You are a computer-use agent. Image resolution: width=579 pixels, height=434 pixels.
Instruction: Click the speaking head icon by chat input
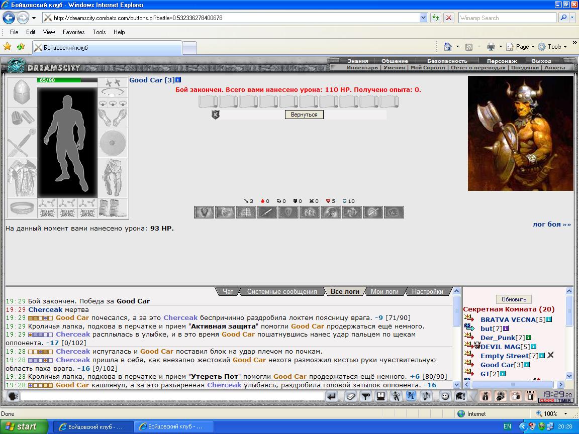(13, 396)
